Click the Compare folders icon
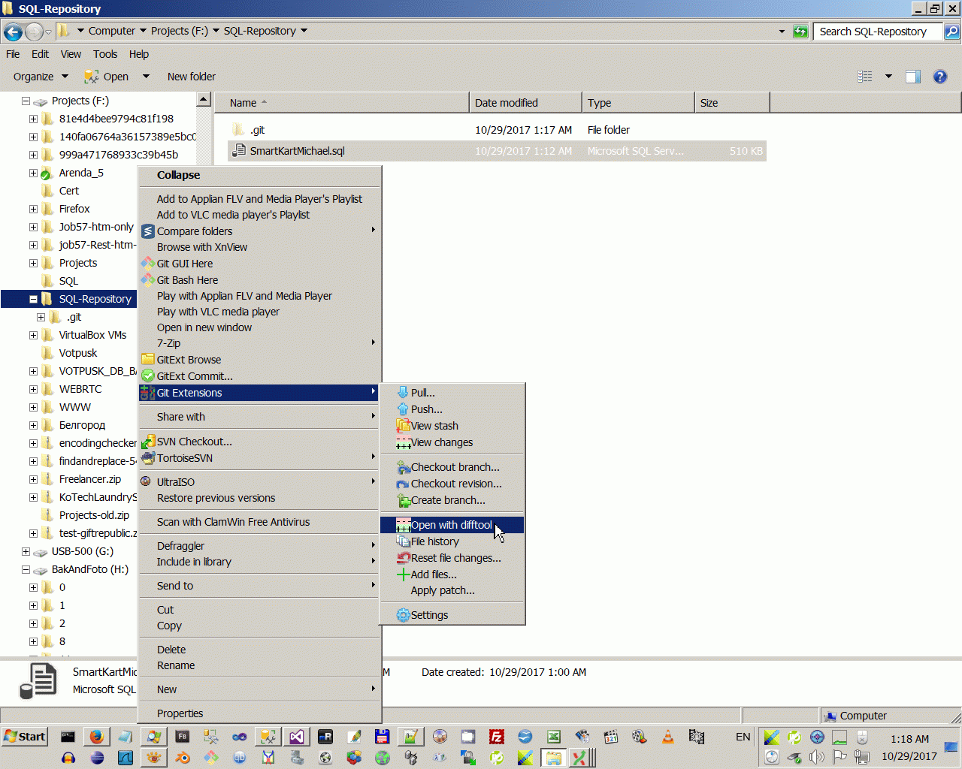Viewport: 962px width, 769px height. coord(148,231)
